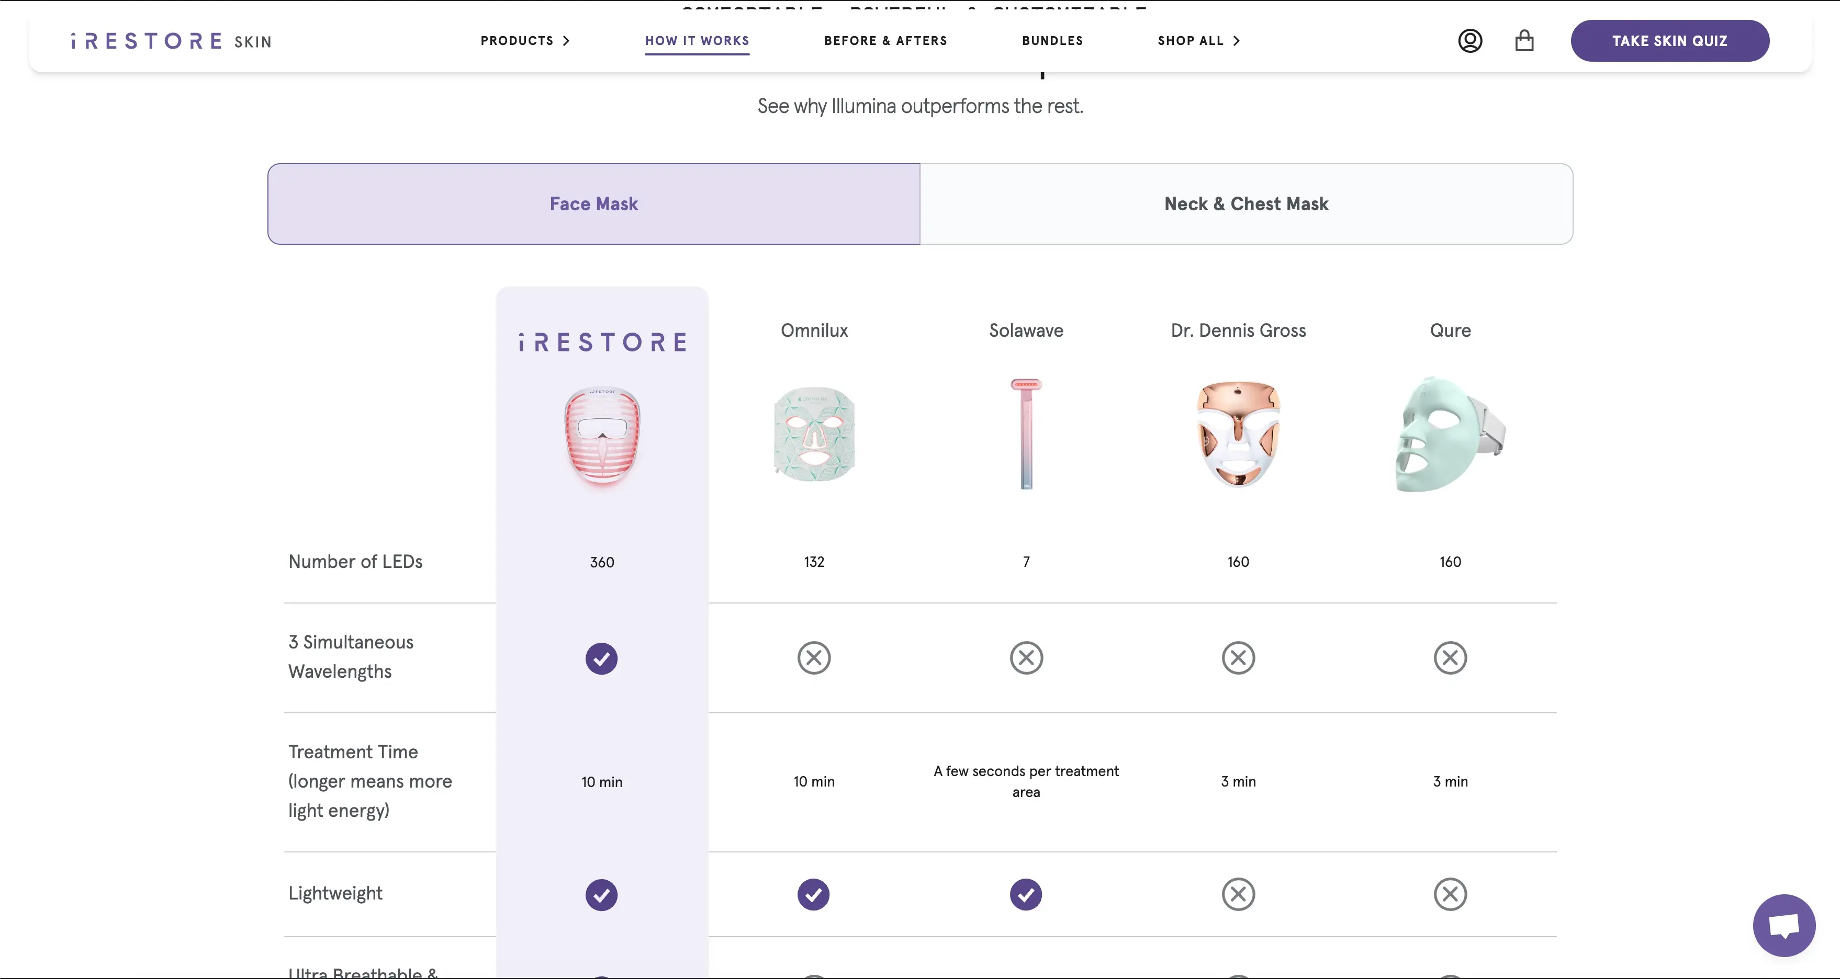The width and height of the screenshot is (1840, 979).
Task: Click the Dr. Dennis Gross X for Lightweight
Action: click(1238, 894)
